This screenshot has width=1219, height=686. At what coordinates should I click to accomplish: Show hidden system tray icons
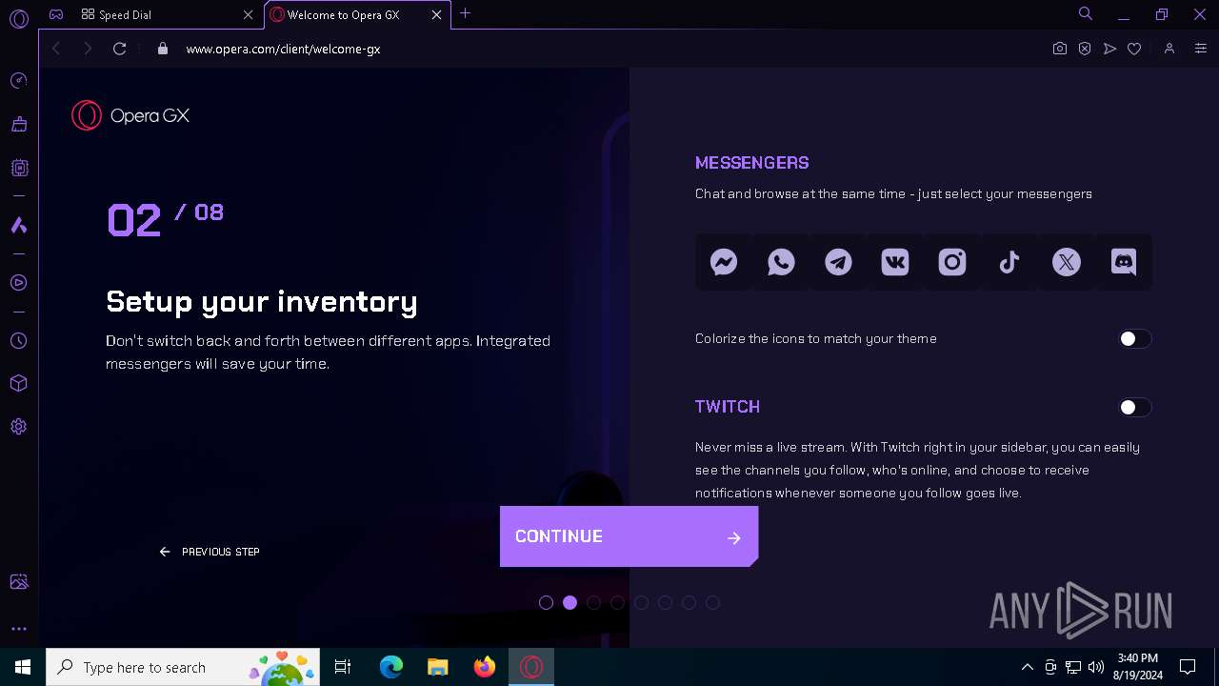click(x=1027, y=667)
